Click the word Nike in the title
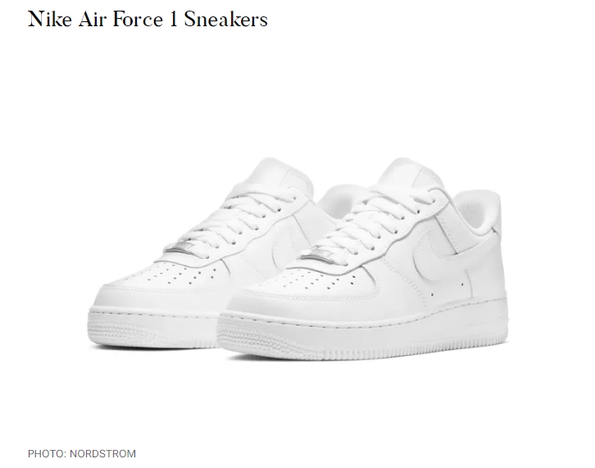This screenshot has width=595, height=468. [x=50, y=19]
